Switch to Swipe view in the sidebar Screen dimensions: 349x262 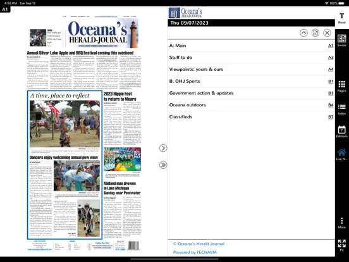(341, 41)
